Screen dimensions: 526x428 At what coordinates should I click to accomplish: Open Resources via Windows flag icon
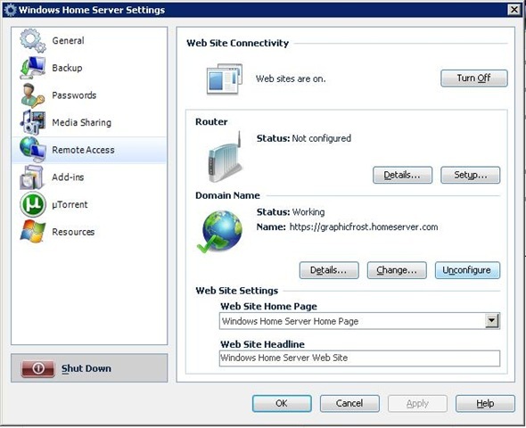pyautogui.click(x=32, y=232)
